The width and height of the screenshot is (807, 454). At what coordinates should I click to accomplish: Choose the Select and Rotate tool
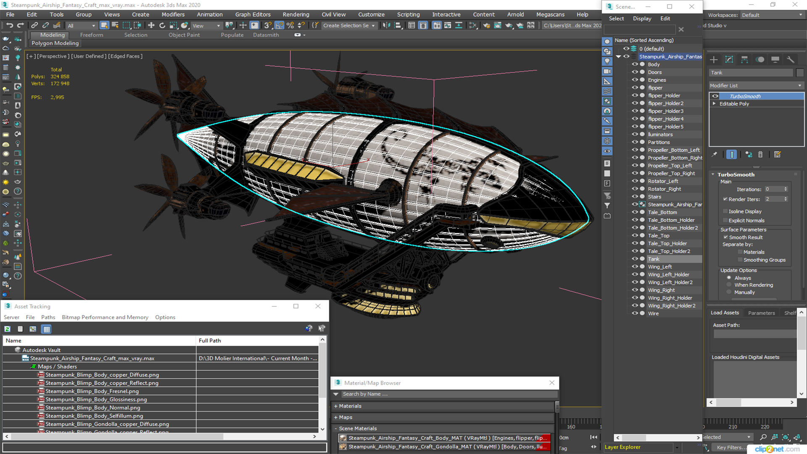[x=162, y=26]
